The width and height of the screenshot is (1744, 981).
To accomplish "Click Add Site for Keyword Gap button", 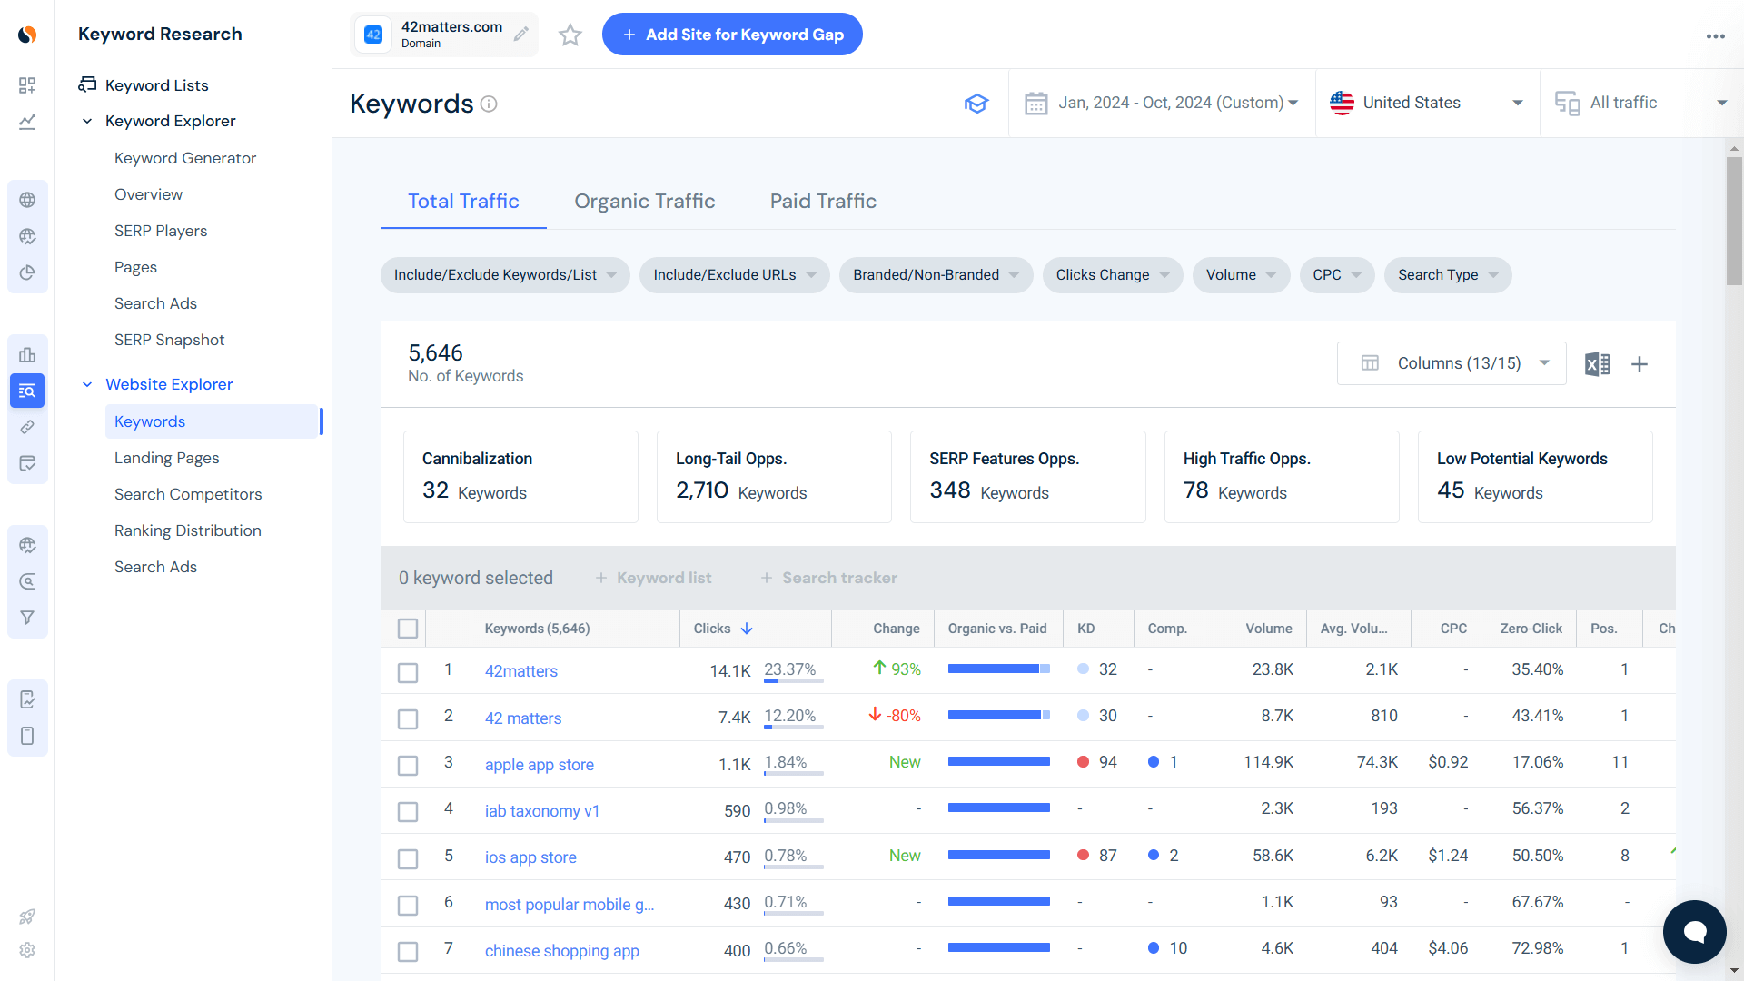I will click(x=732, y=35).
